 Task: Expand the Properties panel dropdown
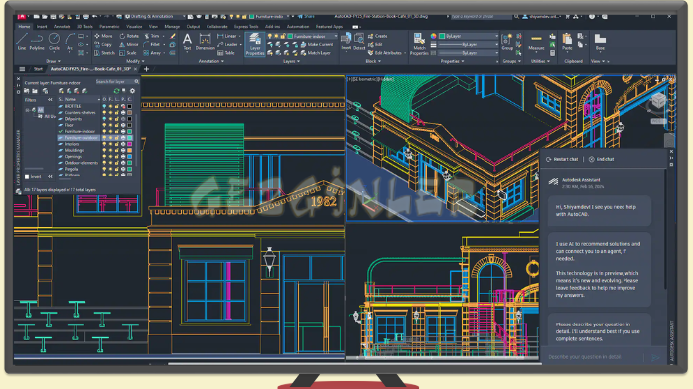point(452,61)
